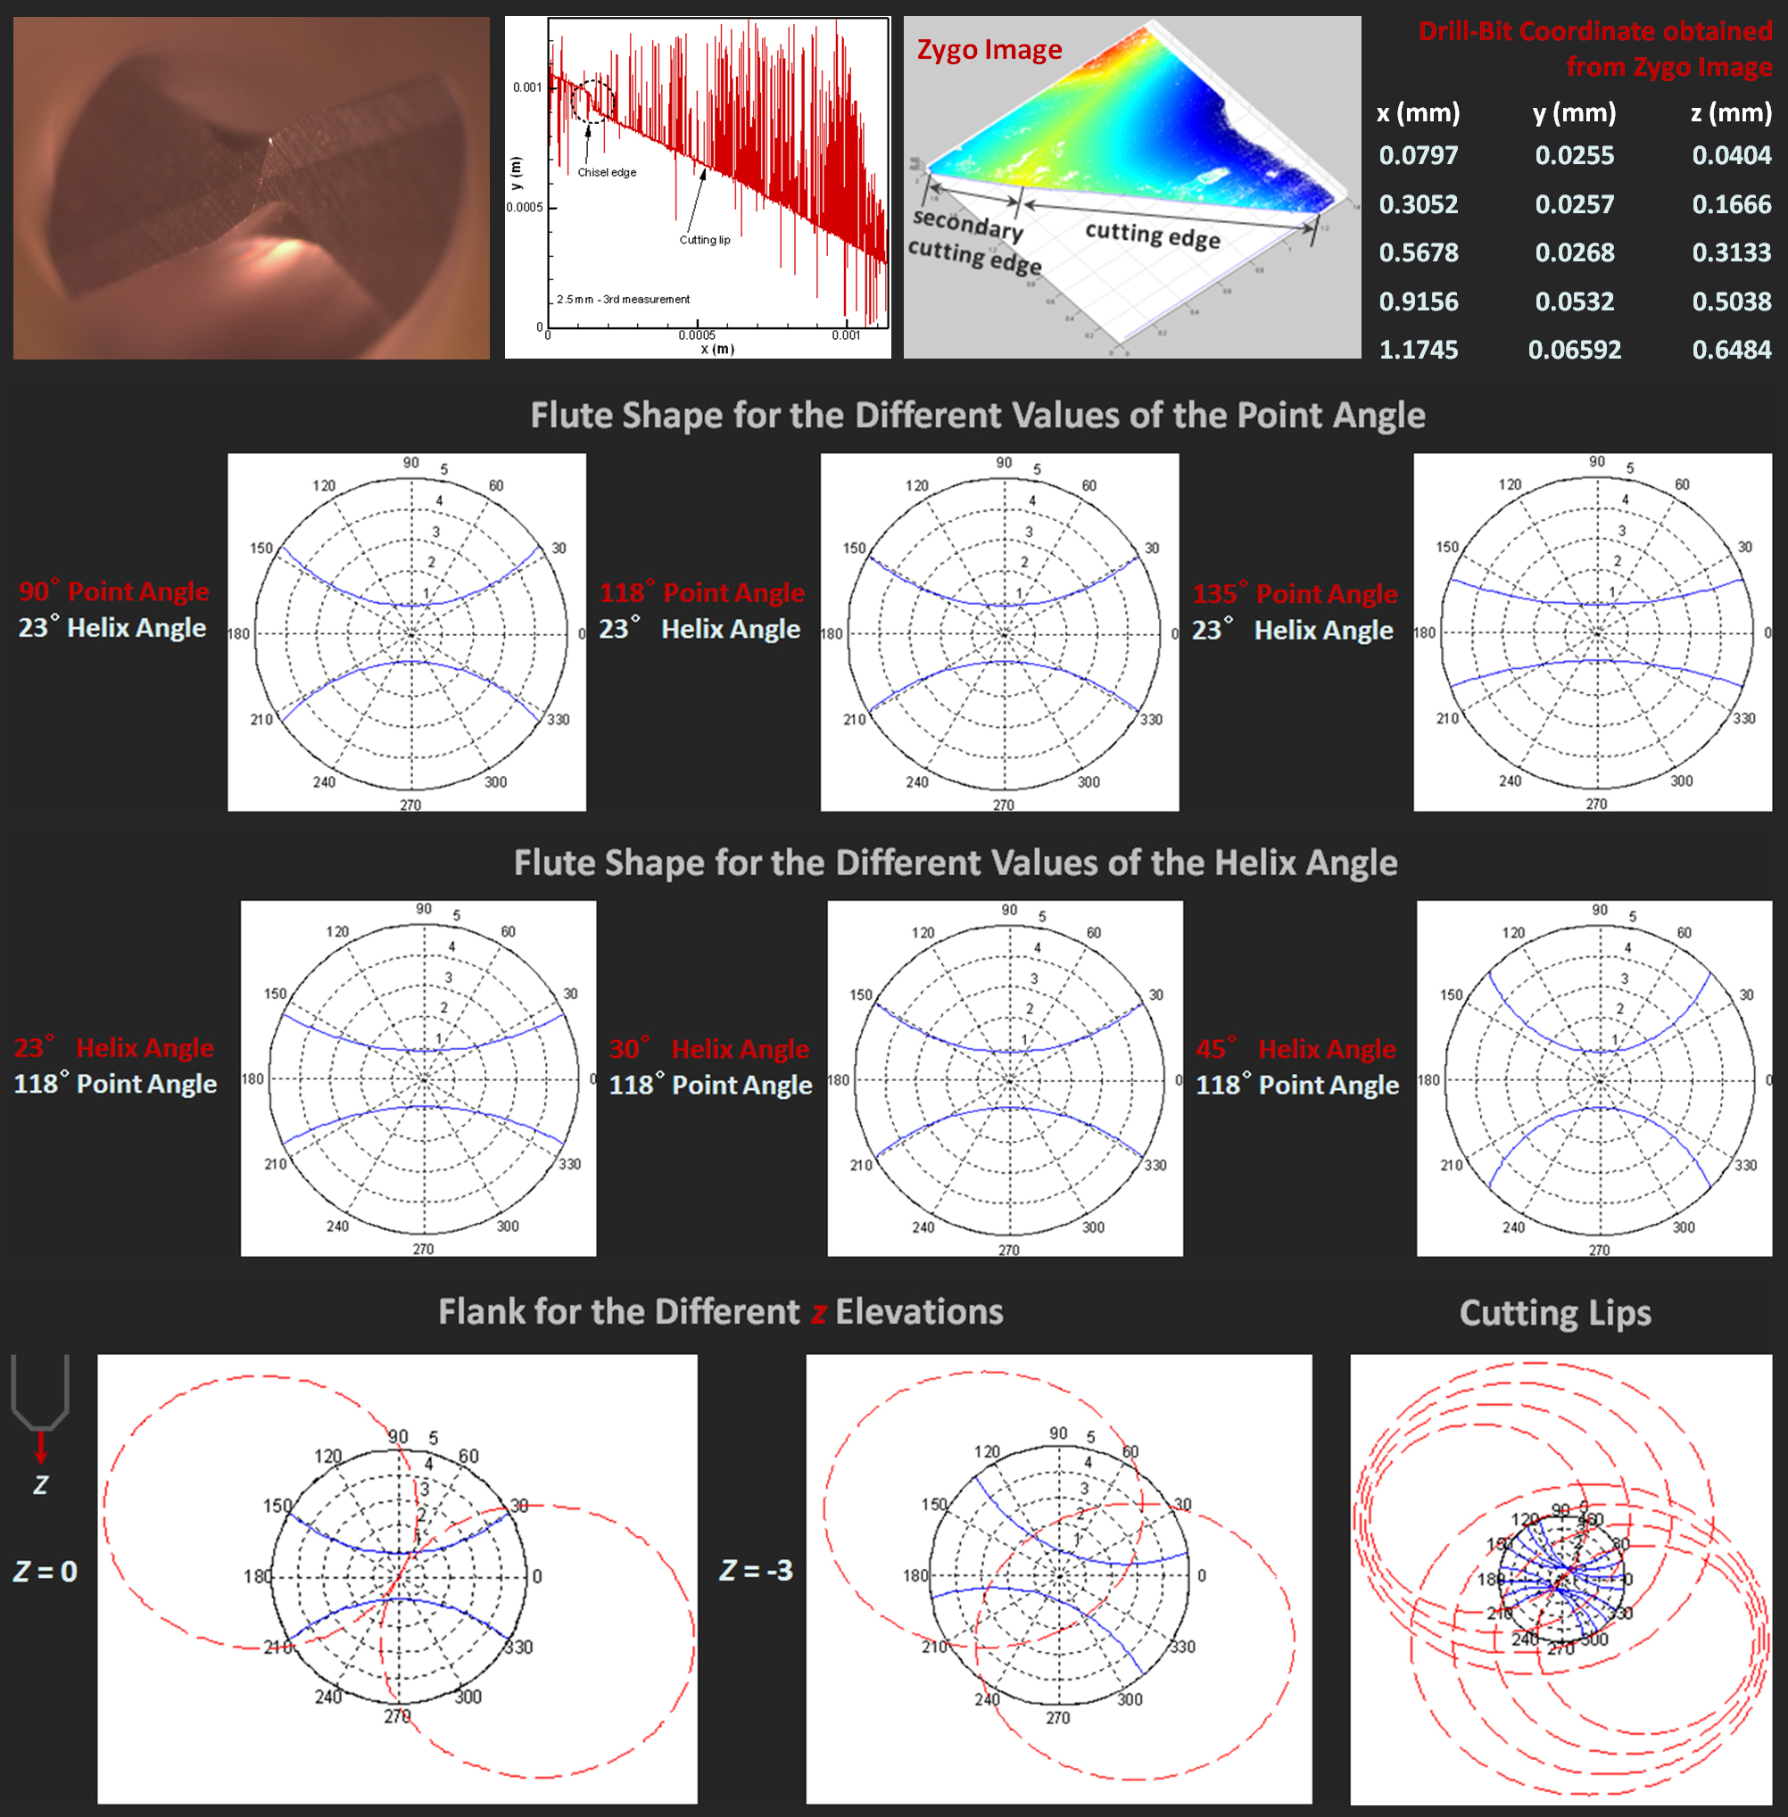Click the Cutting lip annotation label
Viewport: 1788px width, 1817px height.
[704, 240]
